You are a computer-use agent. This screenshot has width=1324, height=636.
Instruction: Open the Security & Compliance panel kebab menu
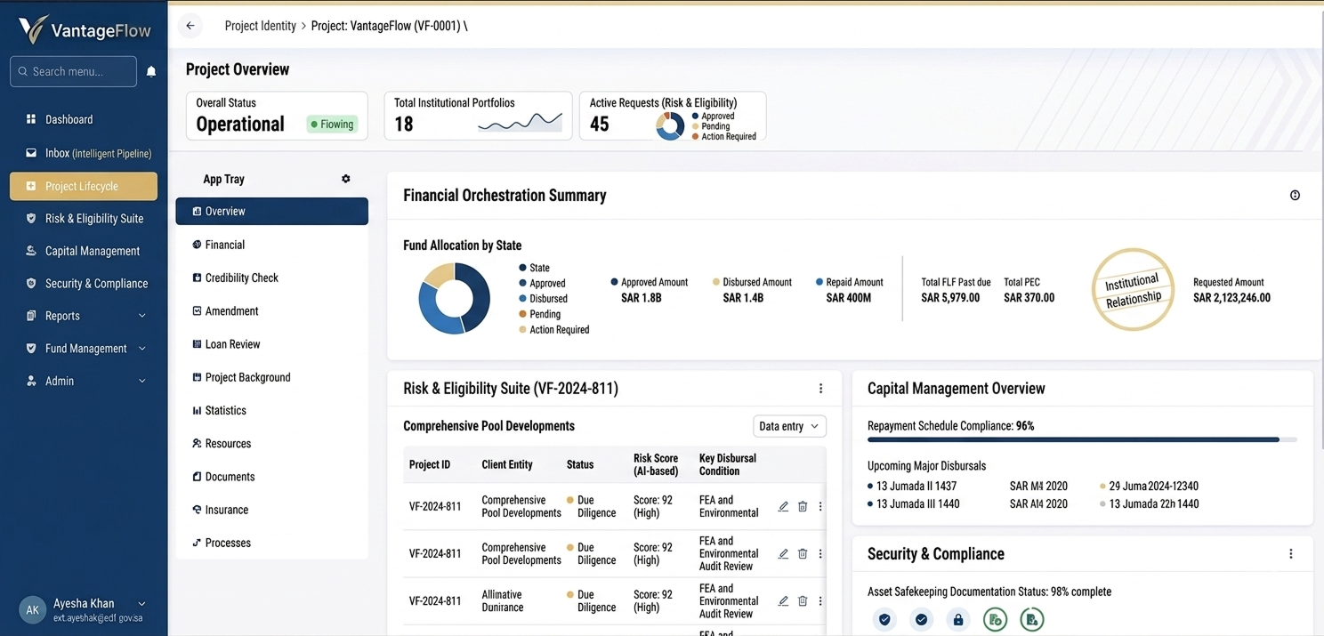coord(1290,554)
